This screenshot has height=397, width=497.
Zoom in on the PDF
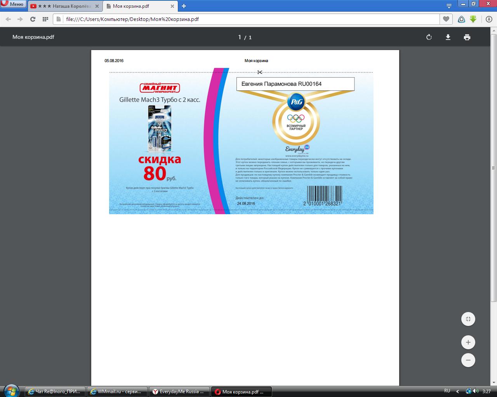pyautogui.click(x=468, y=342)
